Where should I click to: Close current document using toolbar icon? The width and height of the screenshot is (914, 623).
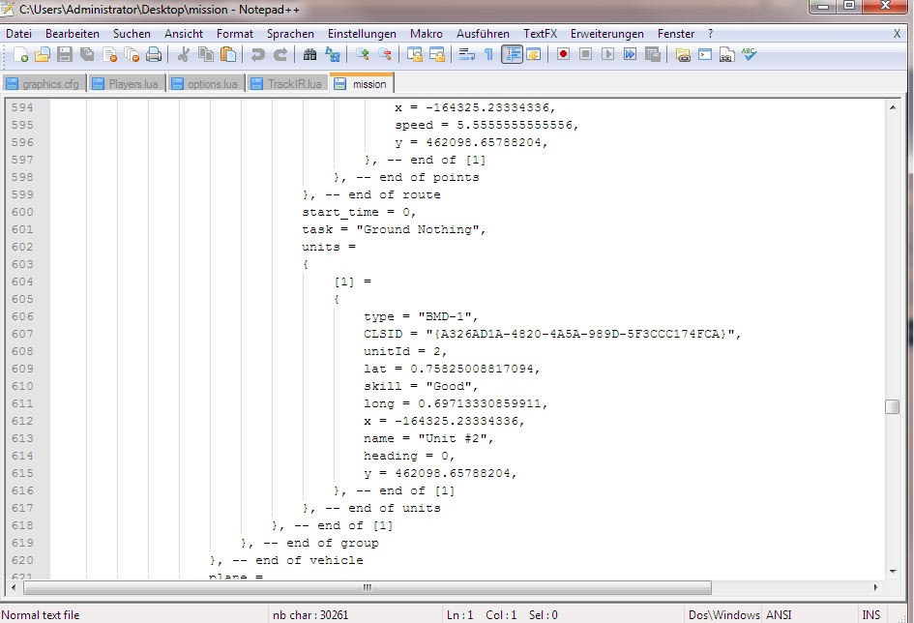point(109,55)
